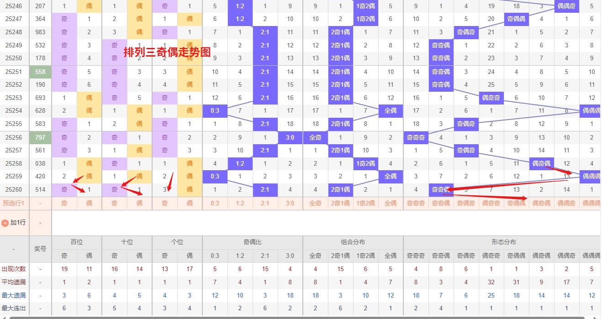The height and width of the screenshot is (319, 602).
Task: Select 个位 偶 in the 预选行1 row
Action: [x=190, y=203]
